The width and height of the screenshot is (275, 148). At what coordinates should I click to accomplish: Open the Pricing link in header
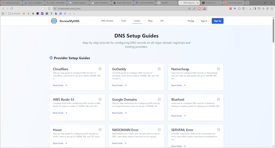tap(191, 21)
